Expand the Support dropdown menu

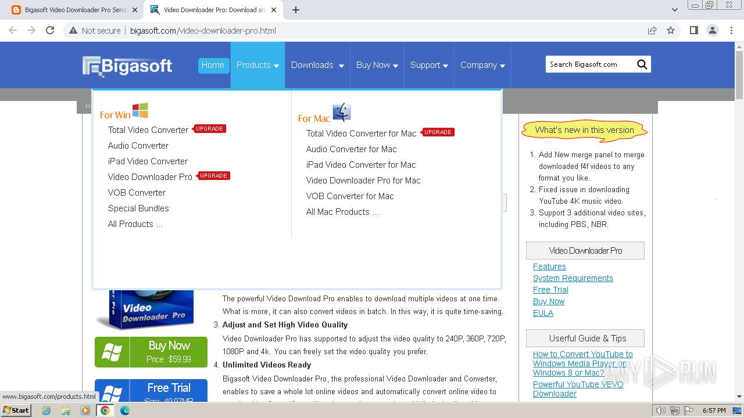pyautogui.click(x=429, y=65)
